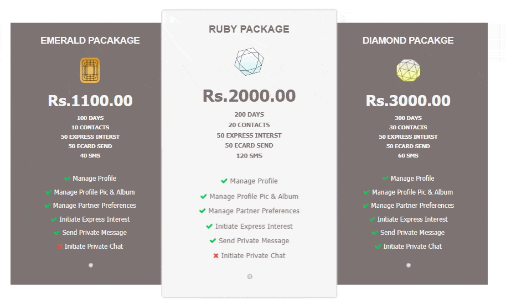
Task: Click the Emerald package gold chip icon
Action: click(90, 70)
